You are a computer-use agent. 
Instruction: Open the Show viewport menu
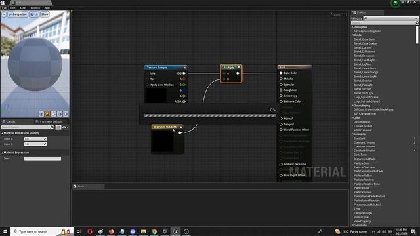(45, 14)
